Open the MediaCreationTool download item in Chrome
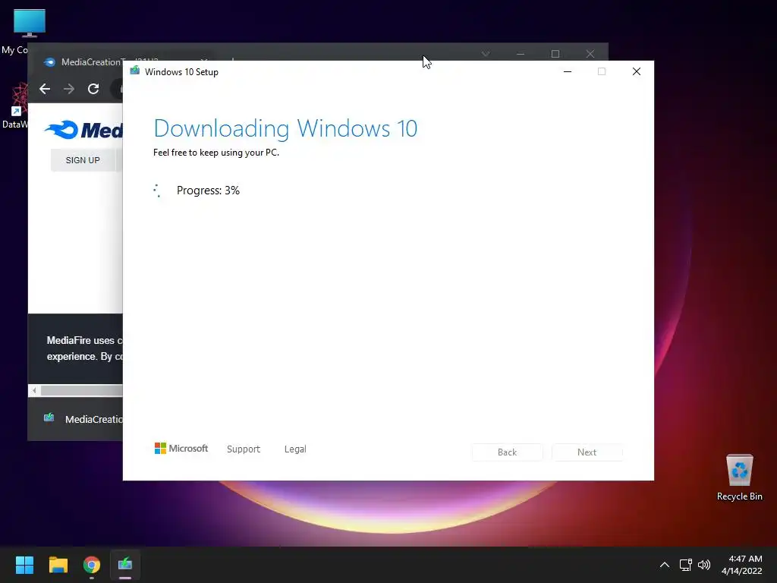777x583 pixels. click(x=83, y=419)
